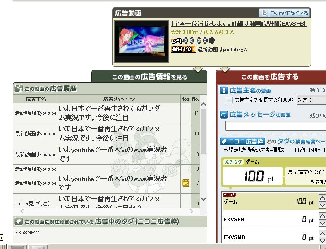The height and width of the screenshot is (249, 326).
Task: Select the message in row No. 9
Action: (x=113, y=154)
